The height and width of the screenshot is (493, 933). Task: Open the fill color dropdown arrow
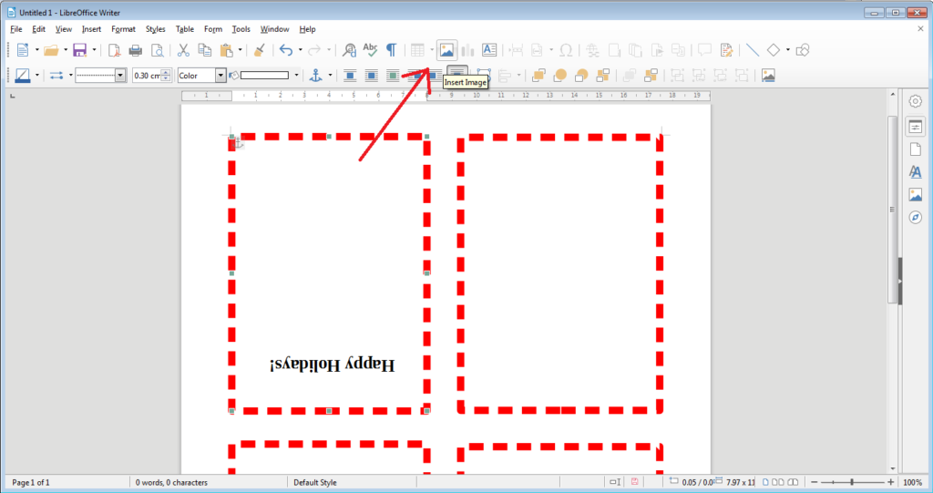tap(296, 75)
